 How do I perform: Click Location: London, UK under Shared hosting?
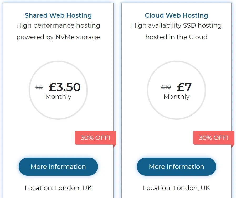point(58,188)
